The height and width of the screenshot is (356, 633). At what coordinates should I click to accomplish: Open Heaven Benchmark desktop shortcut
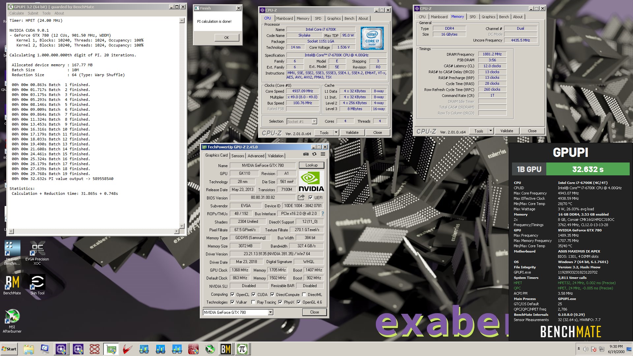[12, 253]
